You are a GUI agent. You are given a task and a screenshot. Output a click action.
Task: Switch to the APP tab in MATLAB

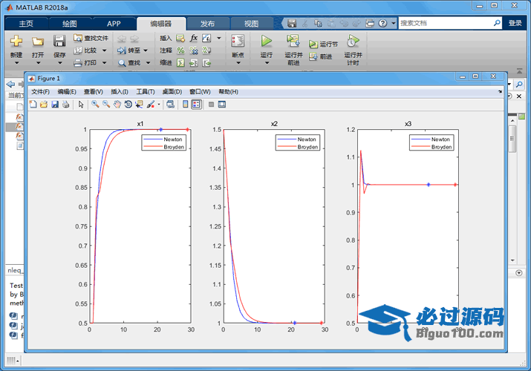(114, 24)
